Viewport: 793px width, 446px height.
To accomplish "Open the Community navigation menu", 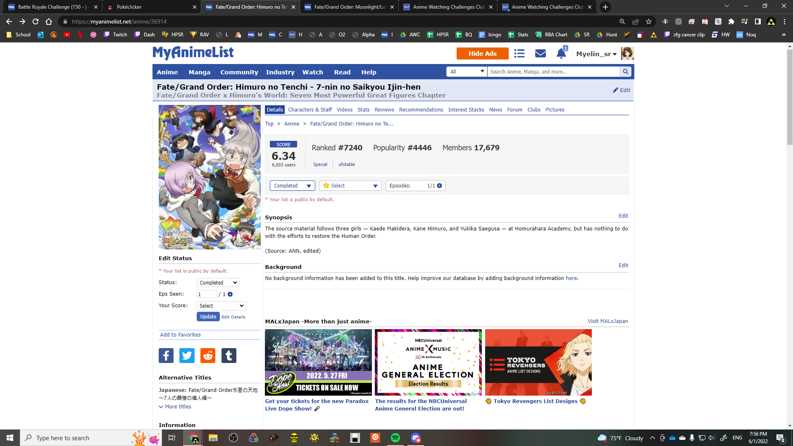I will (x=239, y=72).
